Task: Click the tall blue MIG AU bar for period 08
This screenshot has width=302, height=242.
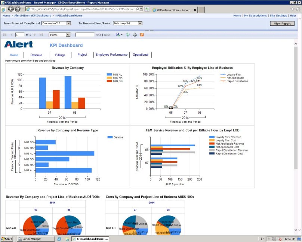Action: [x=68, y=92]
